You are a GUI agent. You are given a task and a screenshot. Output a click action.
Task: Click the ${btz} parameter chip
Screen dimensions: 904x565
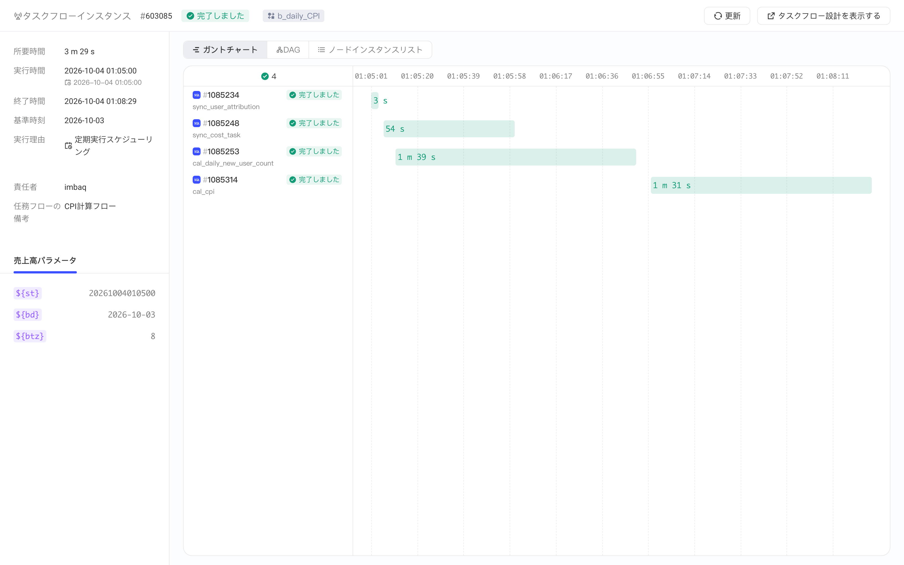click(x=30, y=336)
